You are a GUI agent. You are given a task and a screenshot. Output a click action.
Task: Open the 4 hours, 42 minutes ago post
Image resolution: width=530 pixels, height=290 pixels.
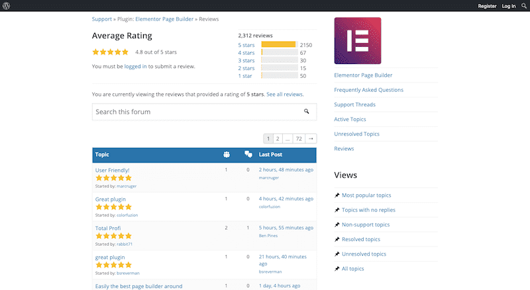pyautogui.click(x=286, y=199)
